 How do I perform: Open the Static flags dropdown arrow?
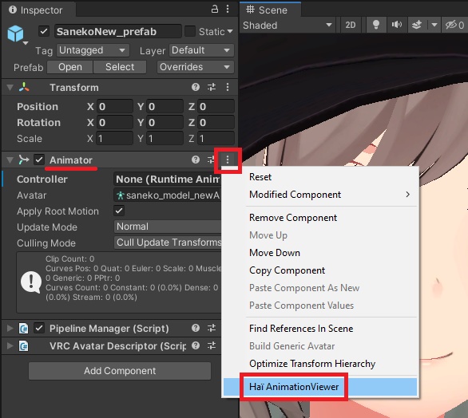click(x=230, y=31)
